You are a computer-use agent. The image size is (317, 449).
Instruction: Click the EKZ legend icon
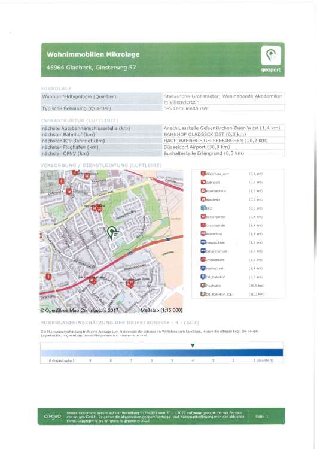point(203,208)
